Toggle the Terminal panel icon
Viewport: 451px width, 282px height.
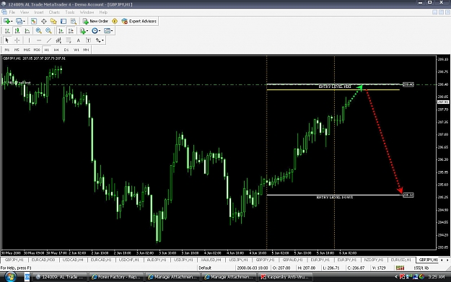click(x=64, y=21)
